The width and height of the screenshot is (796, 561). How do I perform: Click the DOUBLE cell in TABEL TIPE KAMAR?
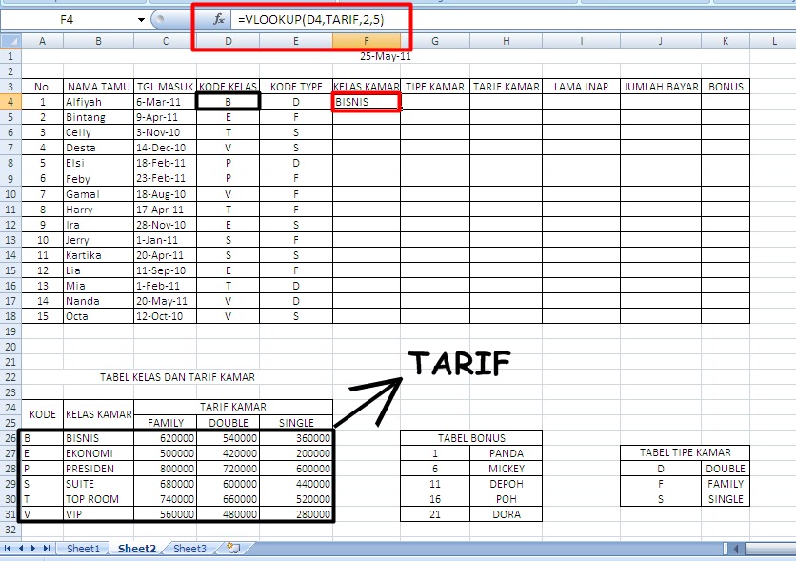tap(726, 469)
